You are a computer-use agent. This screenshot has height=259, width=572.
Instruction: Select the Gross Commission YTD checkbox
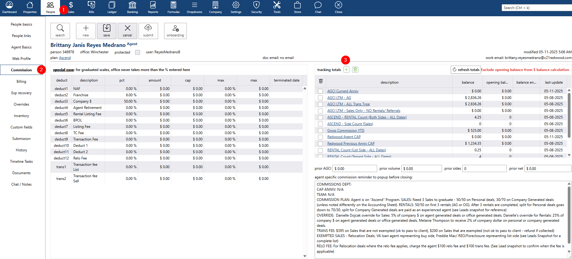(320, 131)
